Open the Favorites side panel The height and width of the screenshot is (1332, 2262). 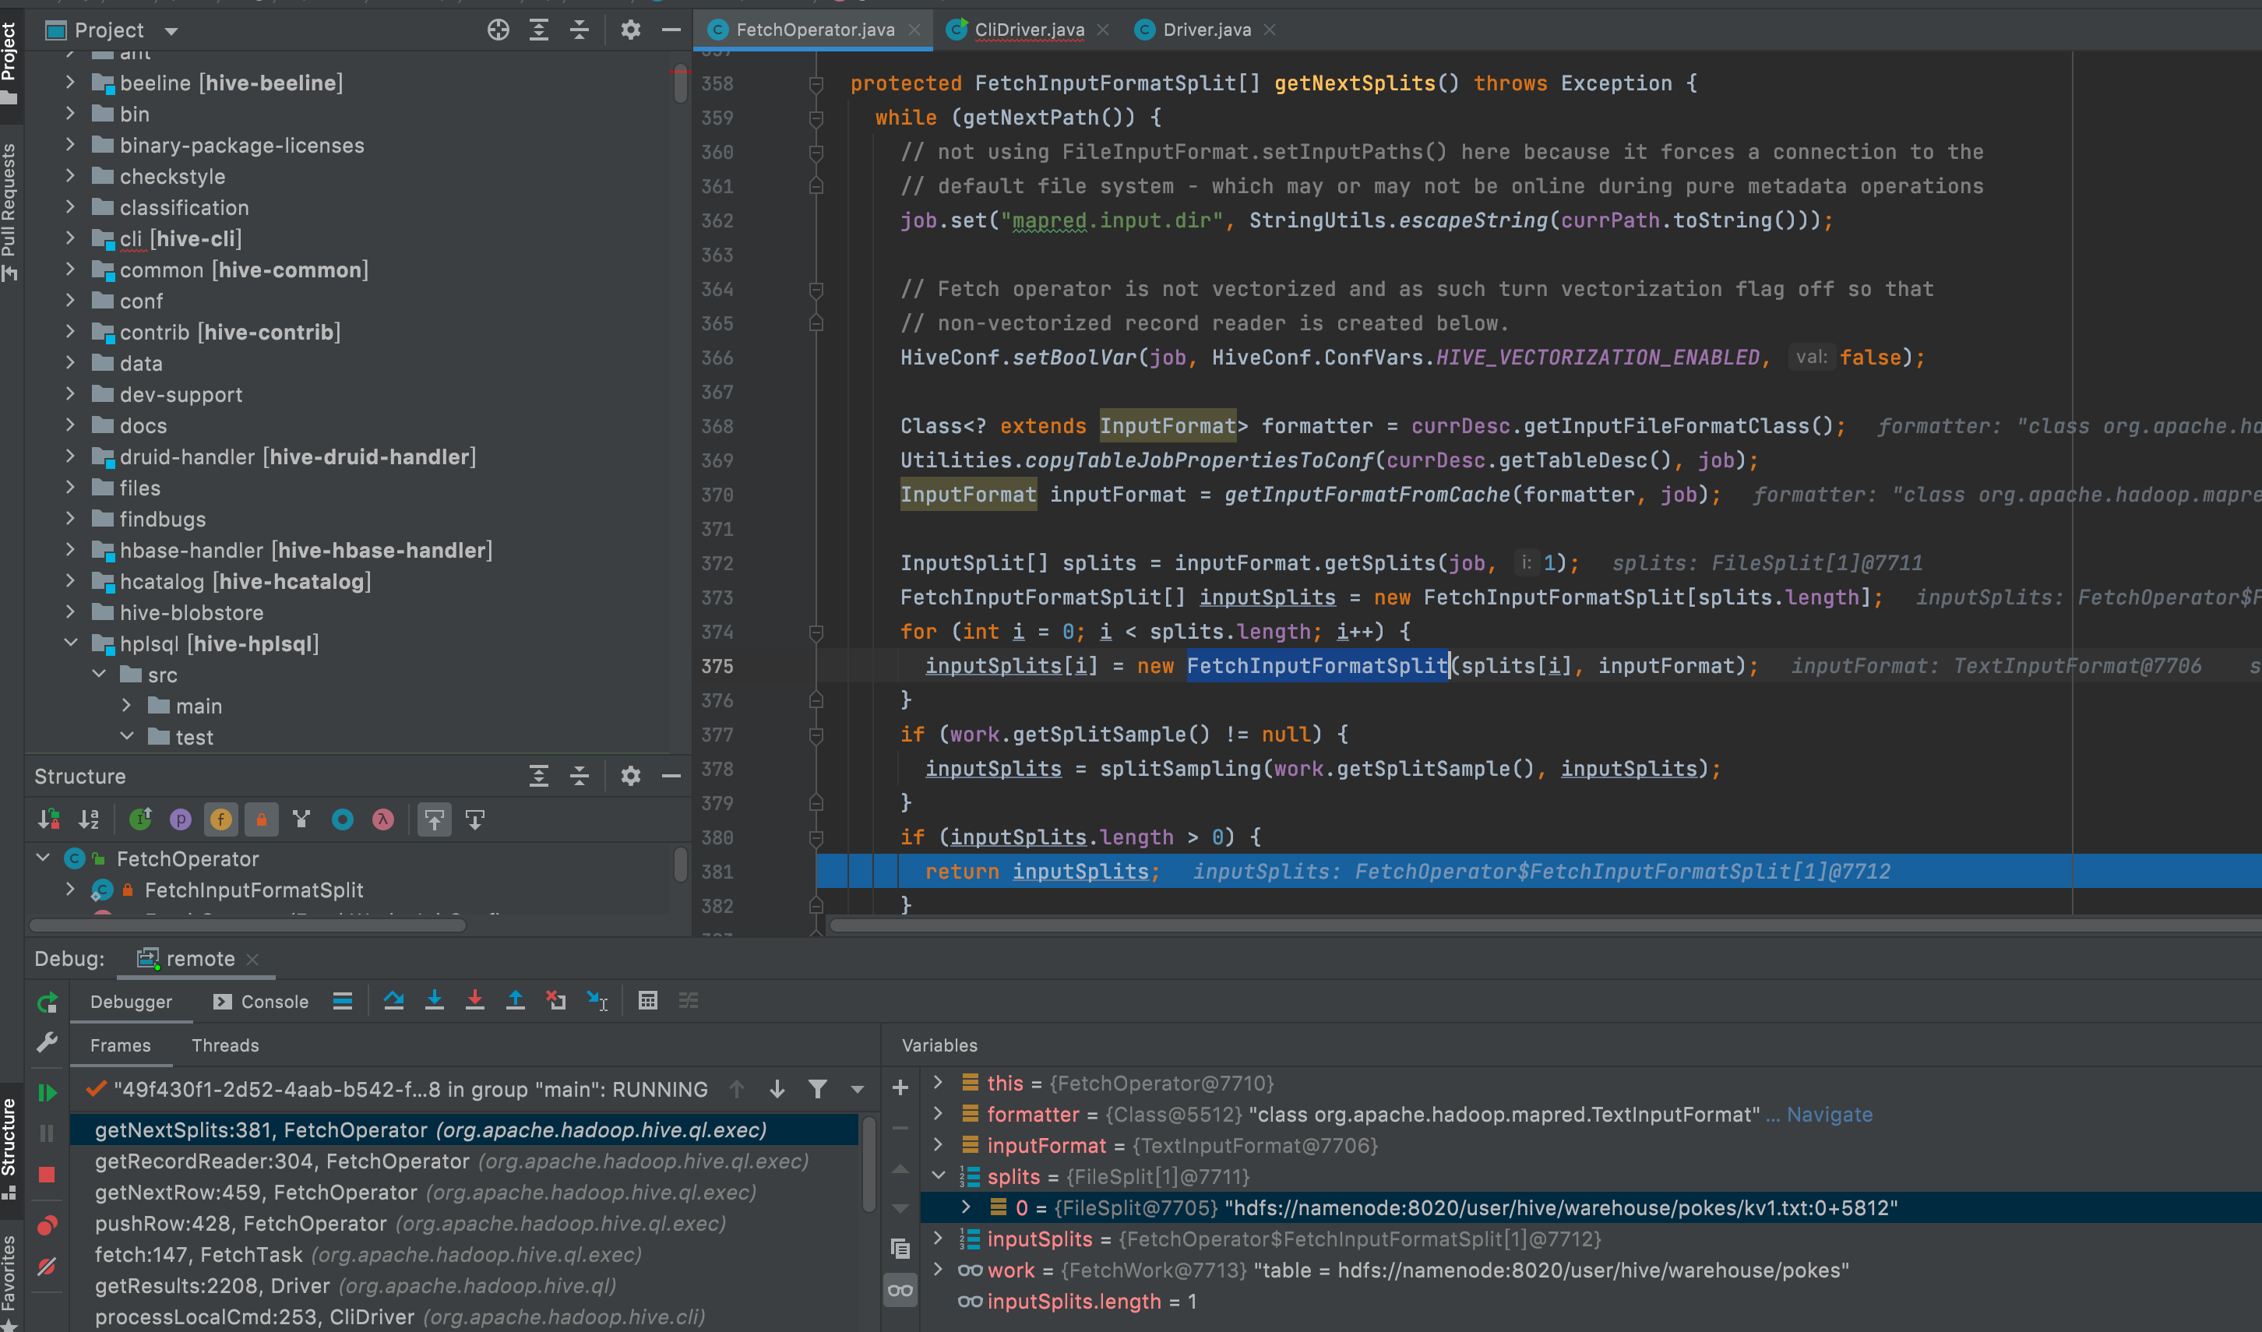click(10, 1281)
